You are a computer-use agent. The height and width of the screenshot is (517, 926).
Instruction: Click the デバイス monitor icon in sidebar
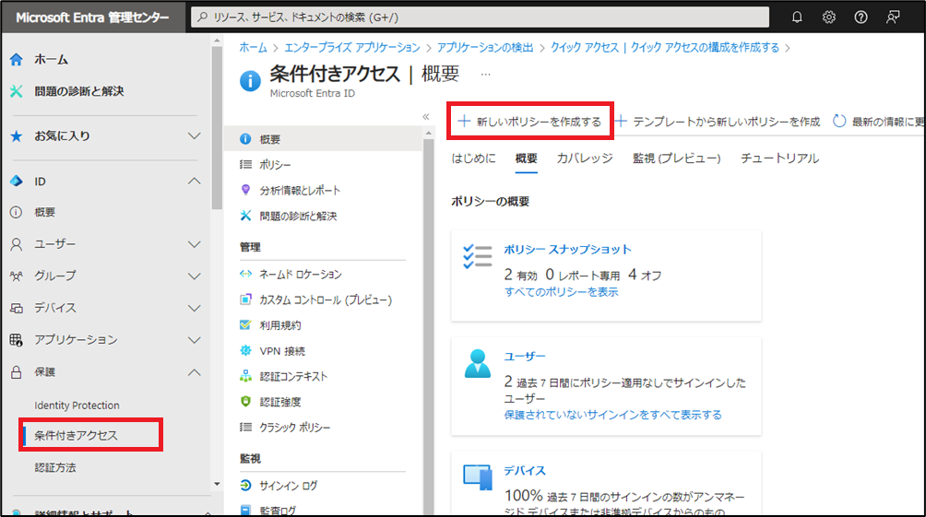[17, 308]
